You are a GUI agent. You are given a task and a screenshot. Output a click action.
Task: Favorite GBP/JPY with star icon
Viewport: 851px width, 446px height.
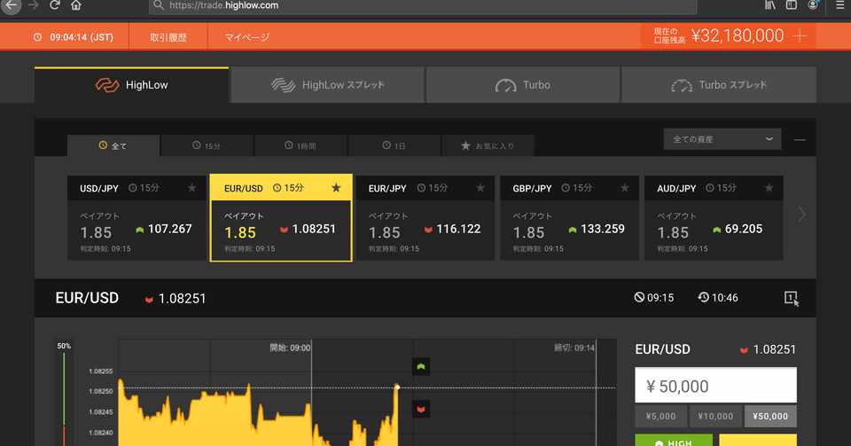[625, 188]
